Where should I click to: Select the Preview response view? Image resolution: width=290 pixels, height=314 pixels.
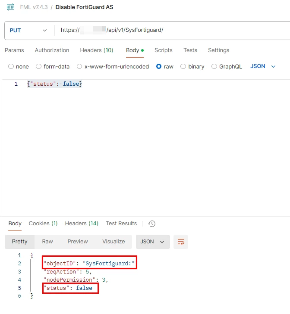[x=78, y=242]
